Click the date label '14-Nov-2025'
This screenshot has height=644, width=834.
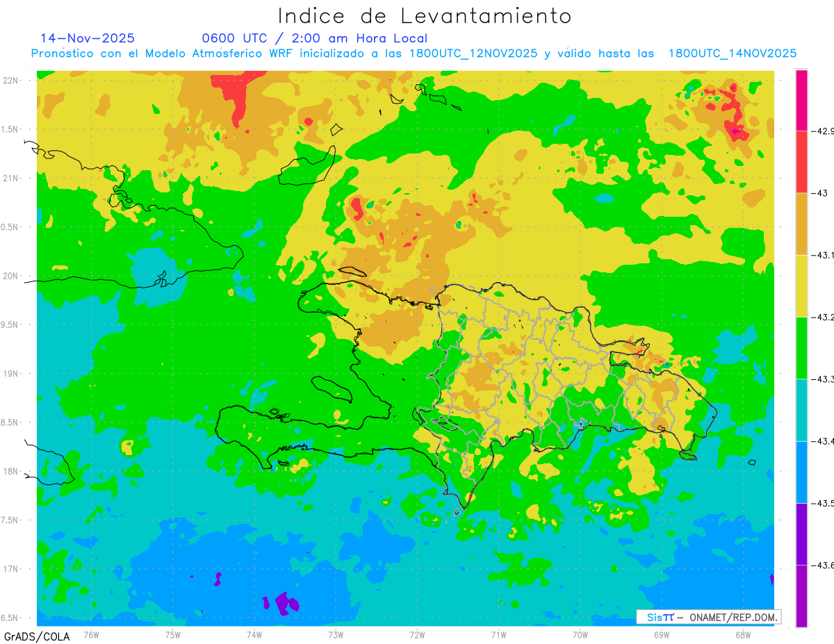click(x=88, y=38)
